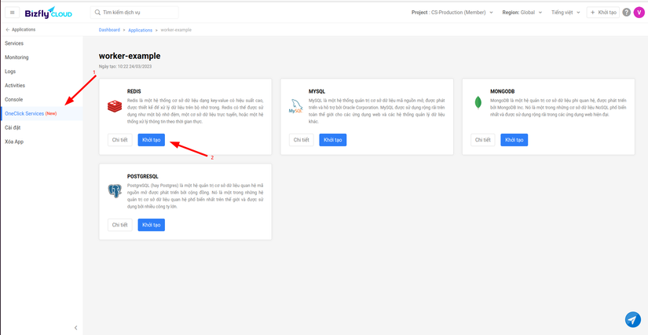Viewport: 648px width, 335px height.
Task: Open the hamburger menu icon
Action: click(x=12, y=13)
